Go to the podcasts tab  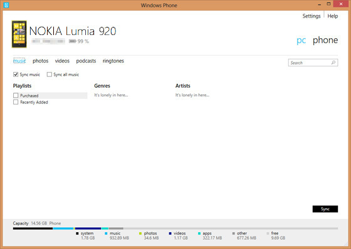tap(86, 61)
